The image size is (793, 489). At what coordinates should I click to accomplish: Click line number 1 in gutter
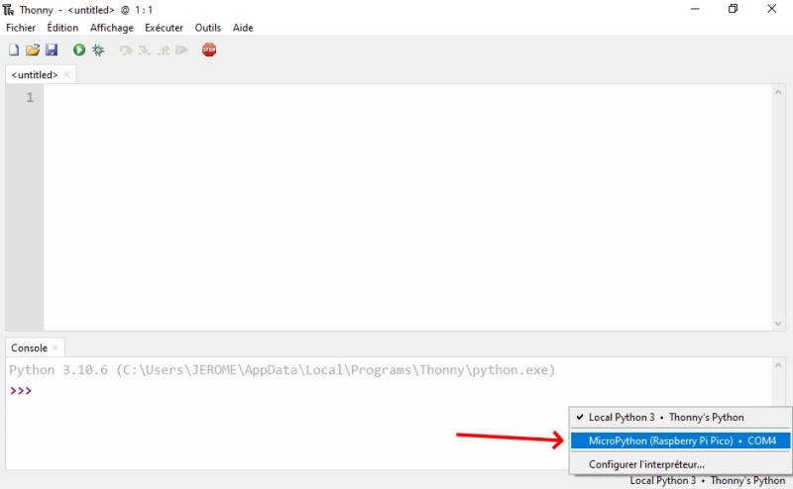click(30, 97)
